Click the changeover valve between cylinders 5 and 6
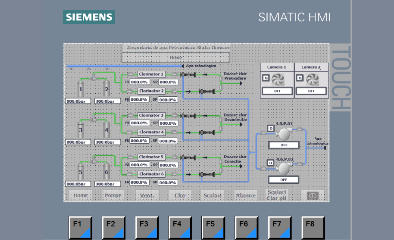Screen dimensions: 394x240 [94, 160]
